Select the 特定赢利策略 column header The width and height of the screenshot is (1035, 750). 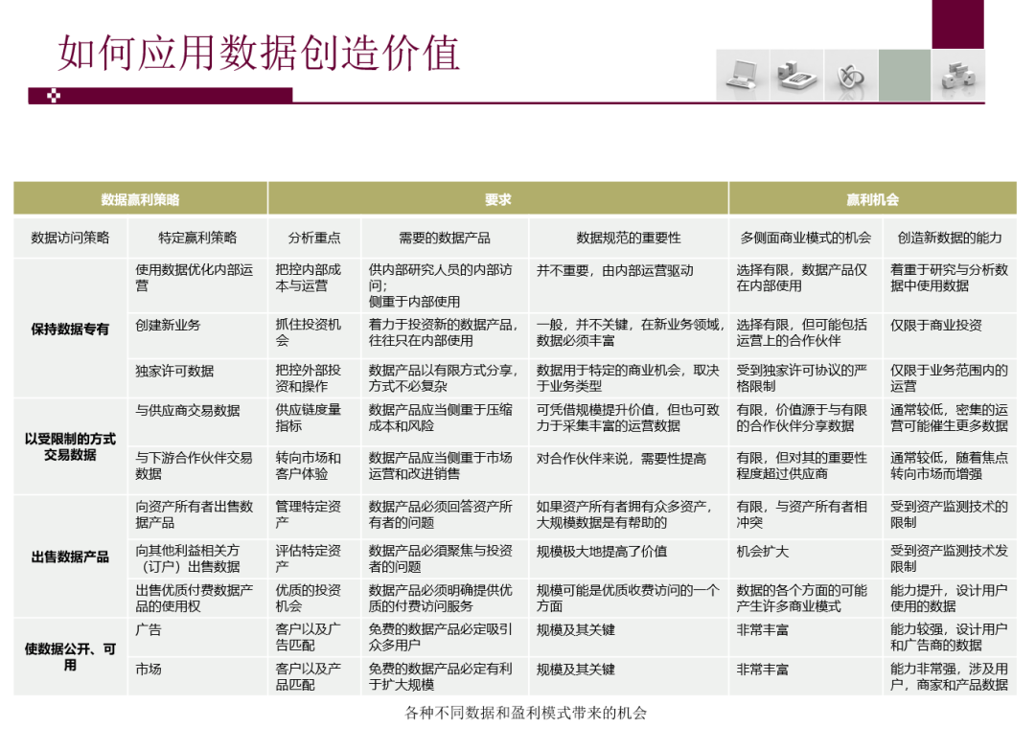[x=197, y=238]
